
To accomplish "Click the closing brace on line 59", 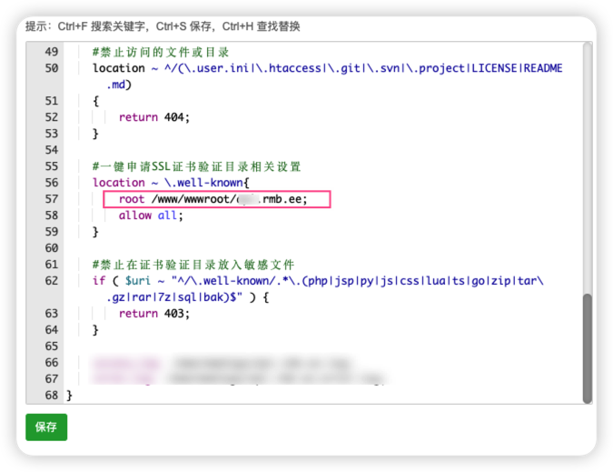I will pyautogui.click(x=95, y=232).
